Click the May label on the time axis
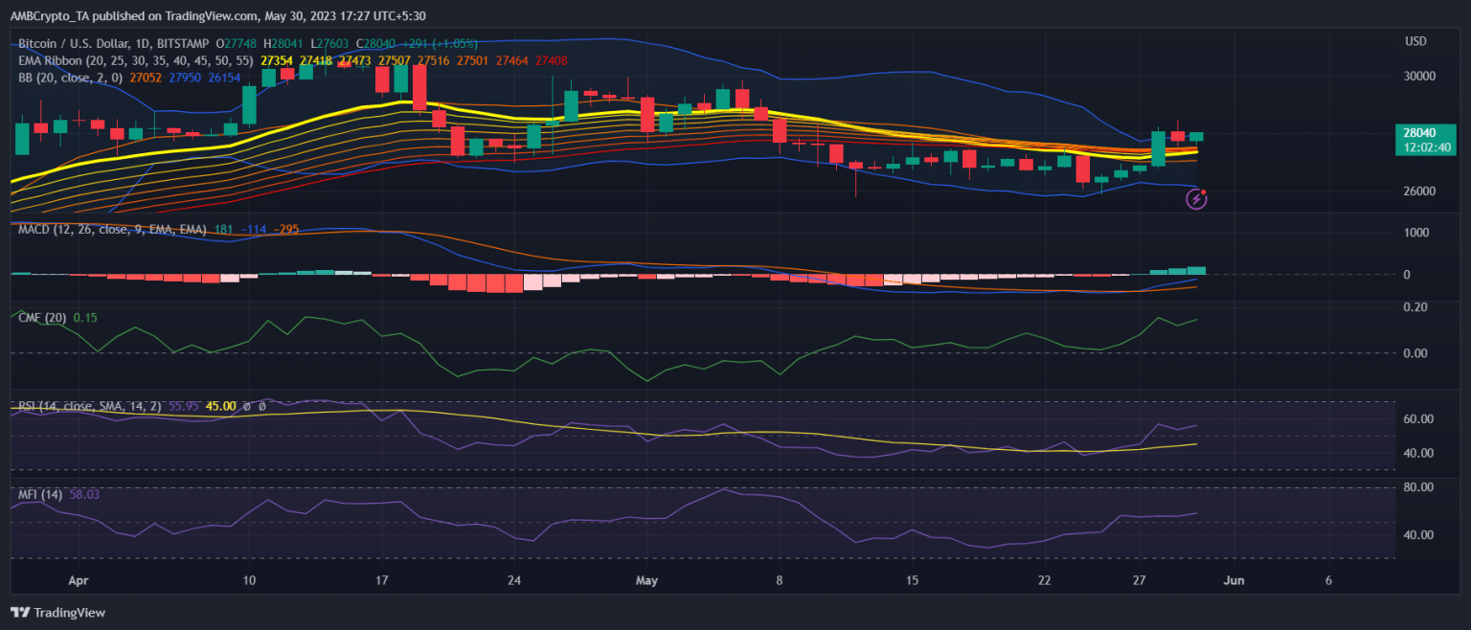This screenshot has width=1471, height=630. (x=647, y=580)
